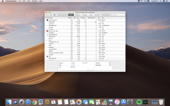Open Numbers from the Dock
170x106 pixels.
(x=104, y=102)
